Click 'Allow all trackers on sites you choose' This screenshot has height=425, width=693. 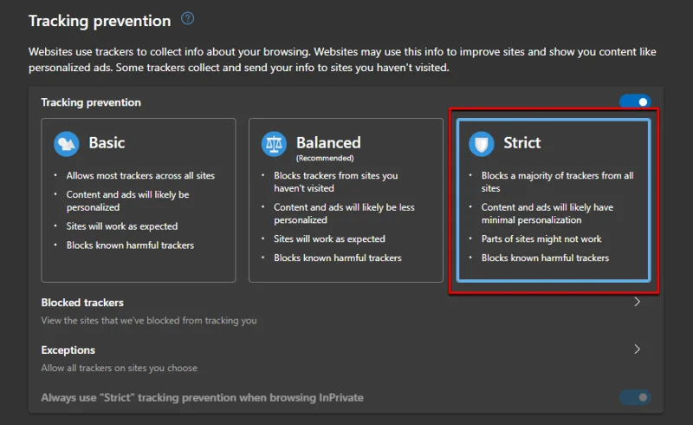[120, 368]
